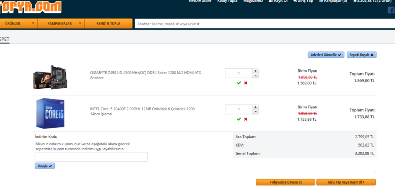Image resolution: width=395 pixels, height=194 pixels.
Task: Click the Genel Toplam value 3.302,88 TL
Action: pyautogui.click(x=364, y=153)
